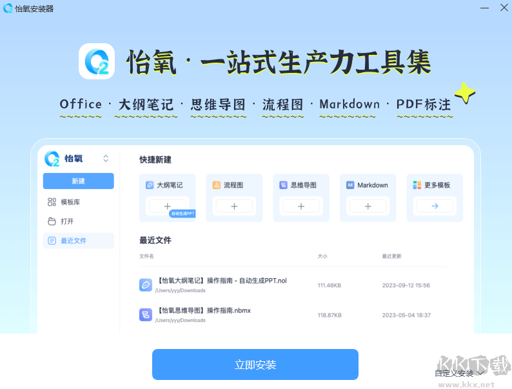
Task: Click the 大纲笔记 card icon
Action: pyautogui.click(x=150, y=185)
